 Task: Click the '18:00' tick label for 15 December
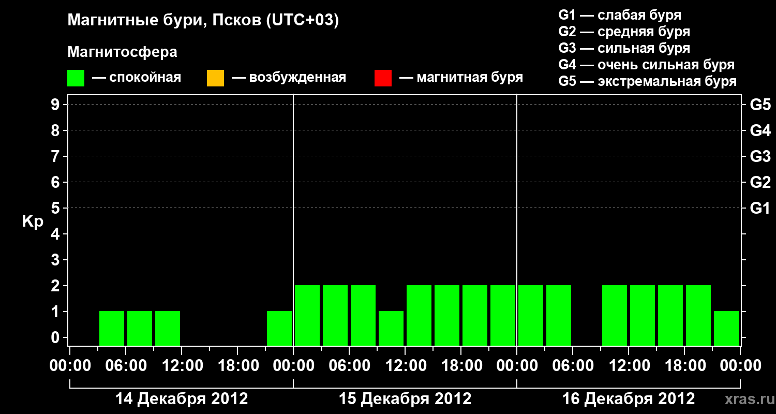(x=461, y=366)
